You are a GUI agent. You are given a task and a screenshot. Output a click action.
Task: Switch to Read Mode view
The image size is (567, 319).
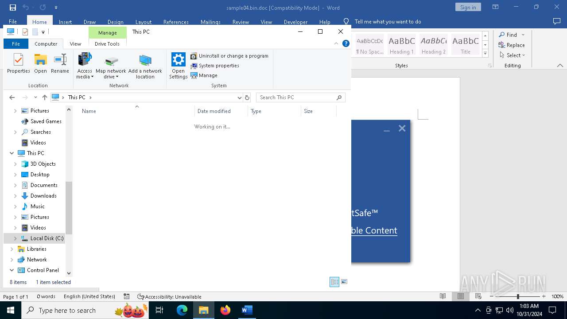click(x=443, y=296)
